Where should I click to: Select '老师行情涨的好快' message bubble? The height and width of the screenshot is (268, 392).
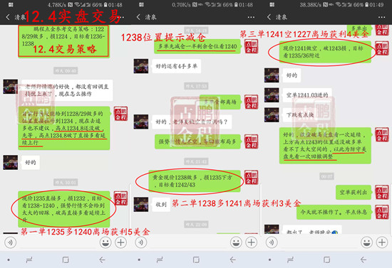[67, 90]
